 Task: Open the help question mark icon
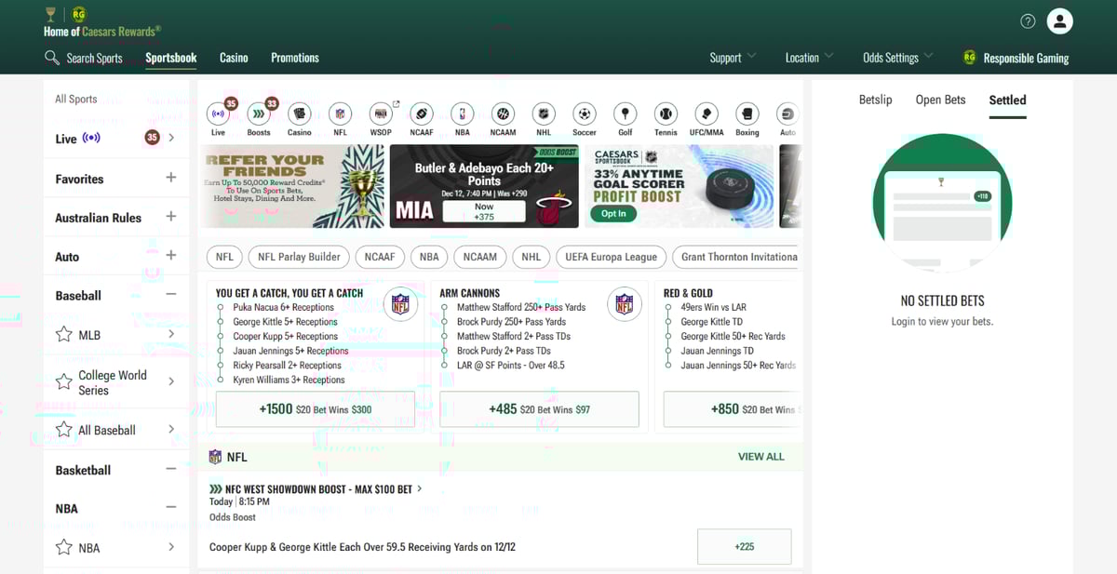[x=1028, y=21]
